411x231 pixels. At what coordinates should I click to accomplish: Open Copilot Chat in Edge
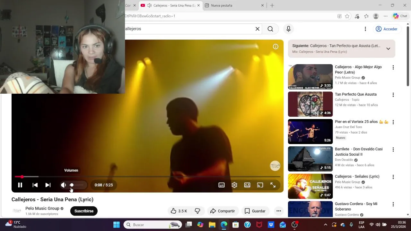(x=400, y=16)
